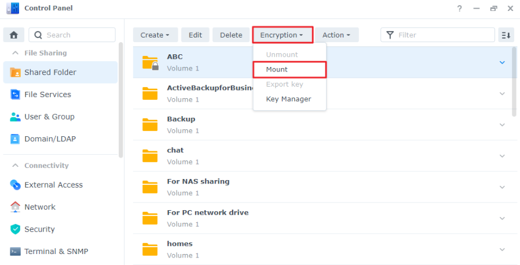Open the Control Panel home icon
Viewport: 520px width, 265px height.
click(13, 35)
